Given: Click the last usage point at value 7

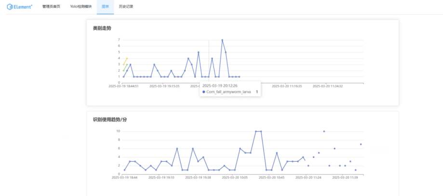Looking at the screenshot, I should pyautogui.click(x=361, y=144).
